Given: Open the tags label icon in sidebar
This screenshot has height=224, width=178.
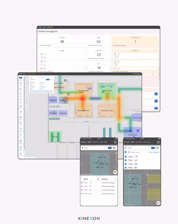Looking at the screenshot, I should click(21, 123).
